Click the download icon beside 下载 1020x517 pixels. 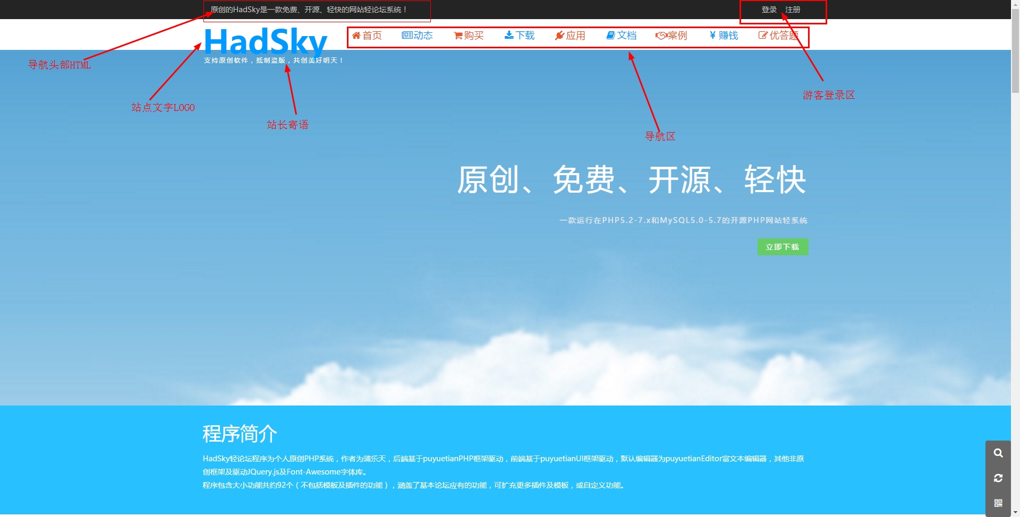pyautogui.click(x=509, y=35)
